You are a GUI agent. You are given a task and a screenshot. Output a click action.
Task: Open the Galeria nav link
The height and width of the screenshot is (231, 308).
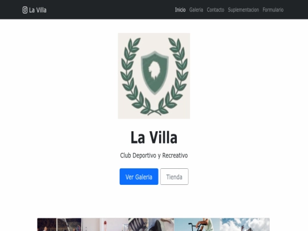pos(196,10)
